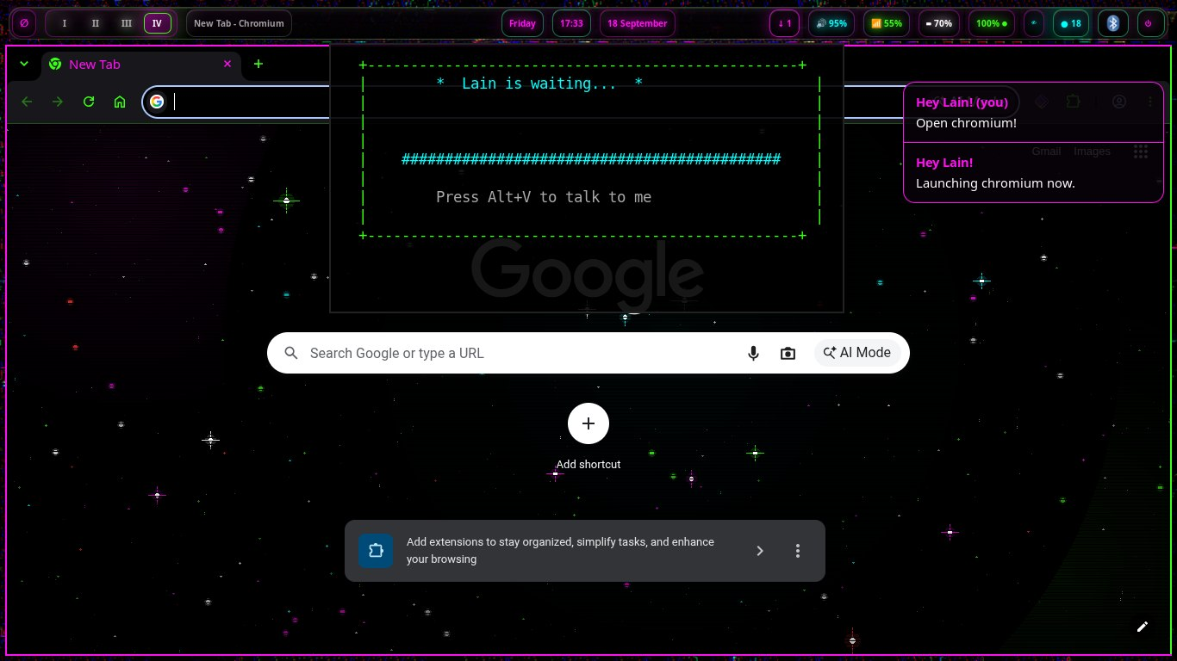Click the 'Open chromium!' notification message
Image resolution: width=1177 pixels, height=661 pixels.
[x=966, y=123]
